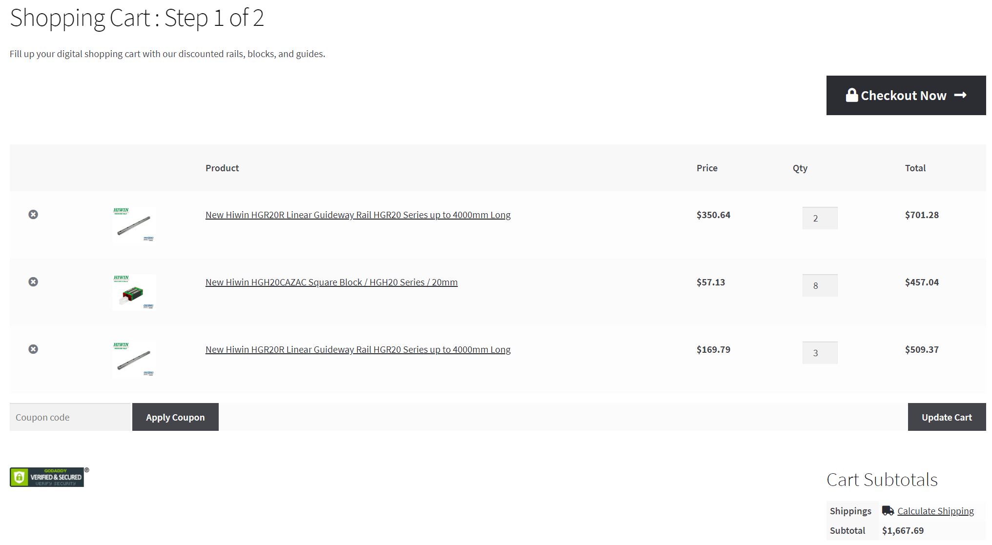Open the HGH20CAZAC Square Block product link
Viewport: 992px width, 545px height.
point(331,282)
